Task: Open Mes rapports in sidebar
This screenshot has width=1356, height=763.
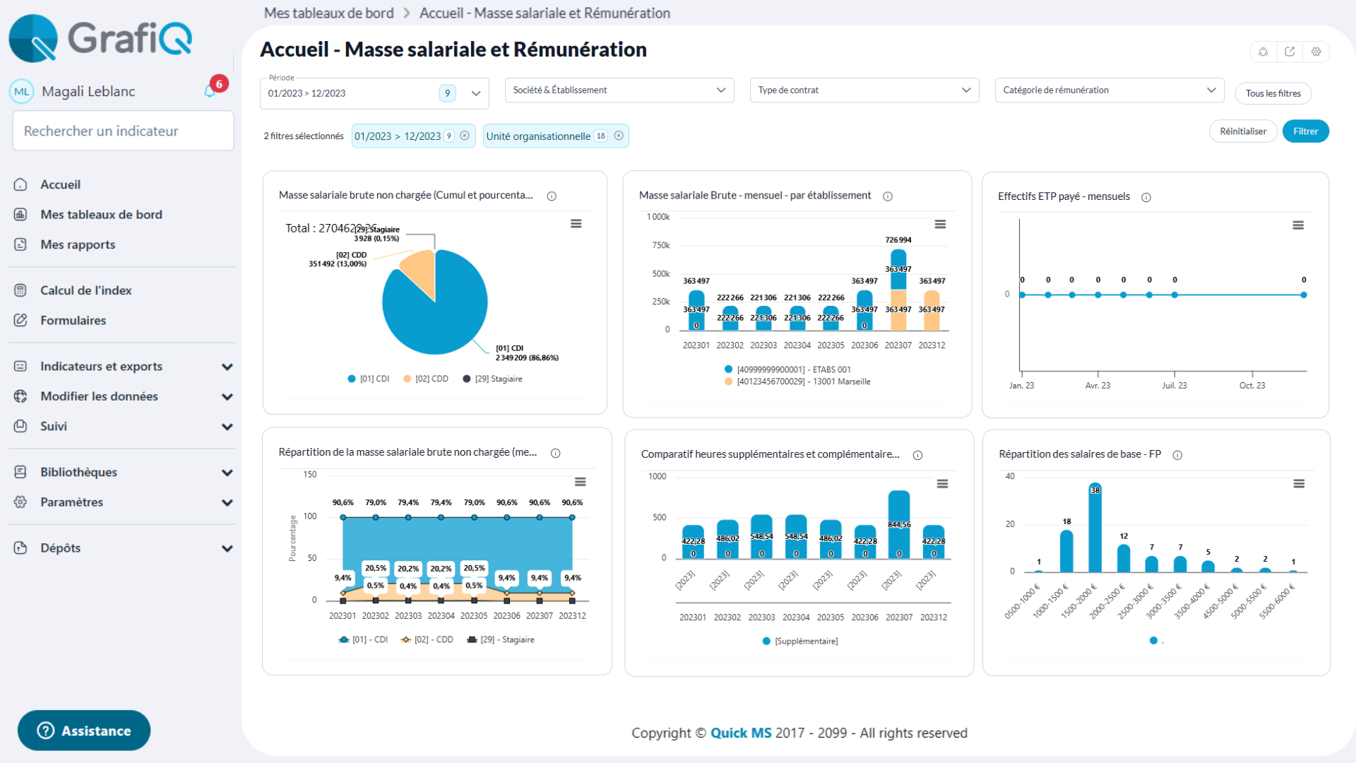Action: [78, 244]
